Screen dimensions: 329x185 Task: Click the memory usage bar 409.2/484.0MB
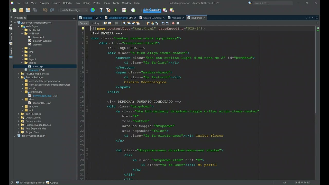[152, 10]
